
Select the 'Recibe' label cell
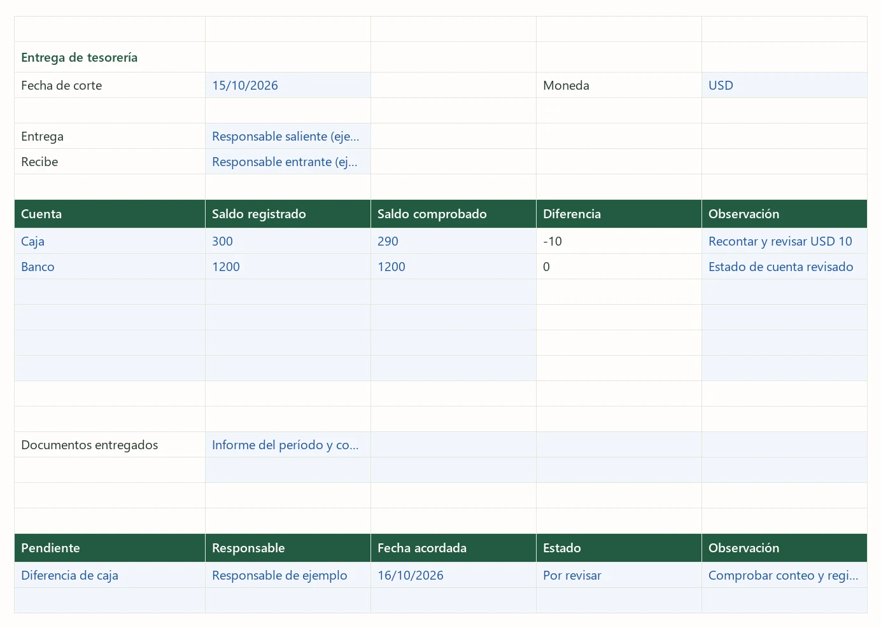tap(109, 162)
